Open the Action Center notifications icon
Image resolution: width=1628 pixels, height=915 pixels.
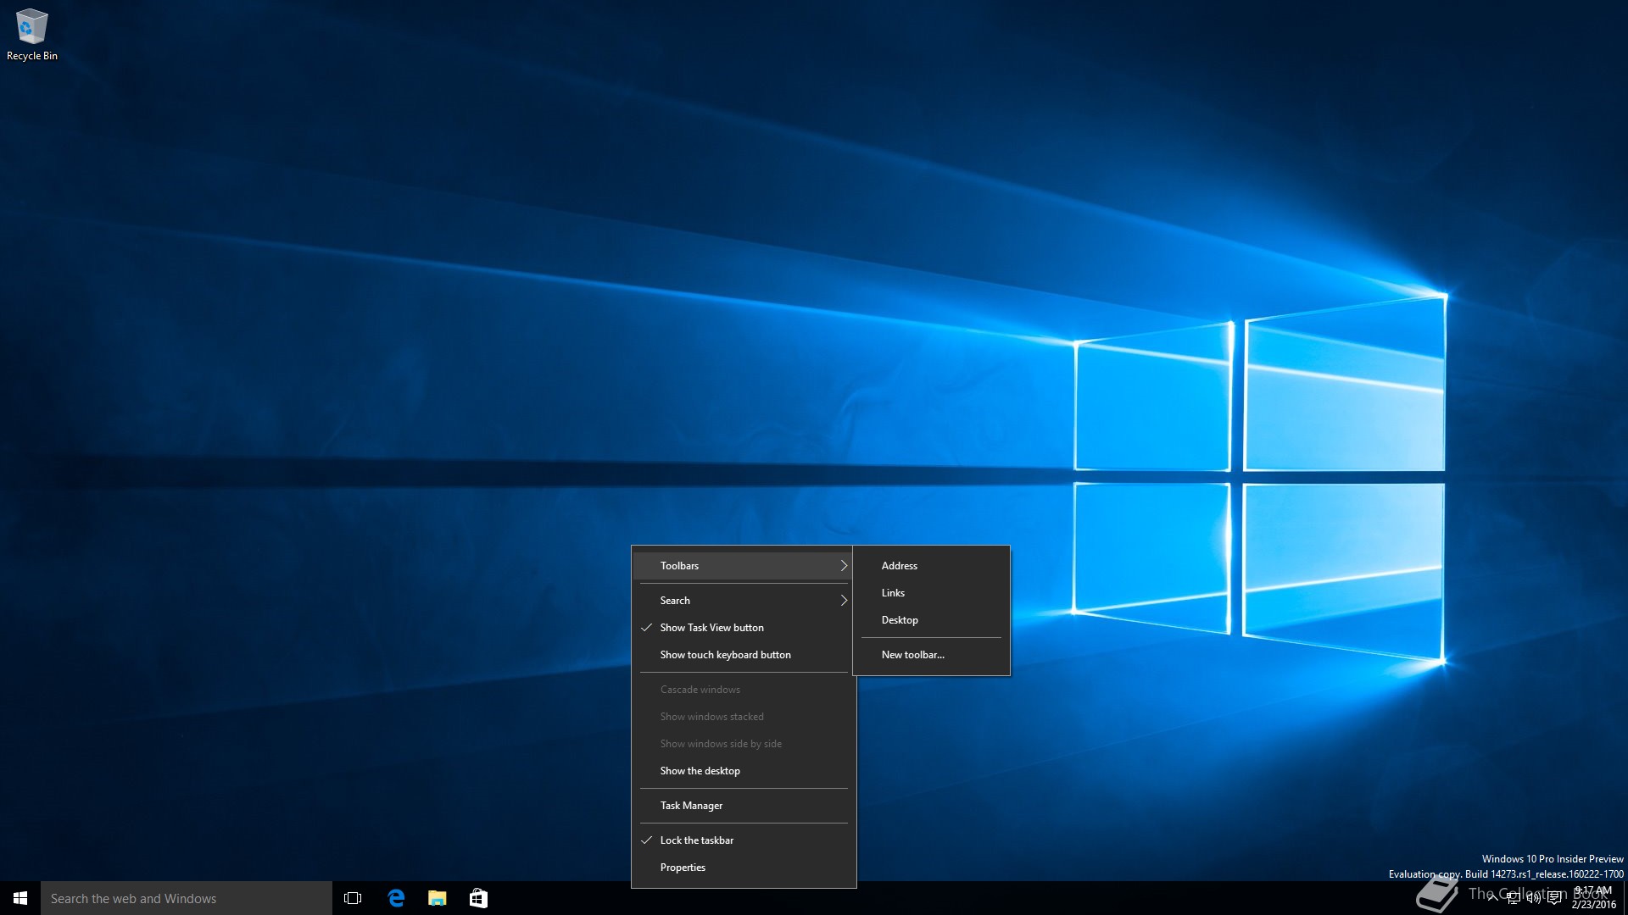[x=1554, y=898]
